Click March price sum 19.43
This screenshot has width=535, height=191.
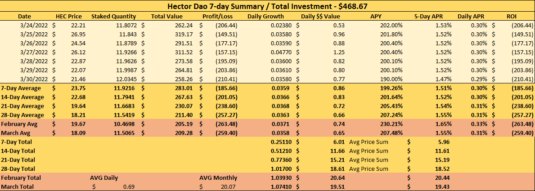click(x=442, y=187)
